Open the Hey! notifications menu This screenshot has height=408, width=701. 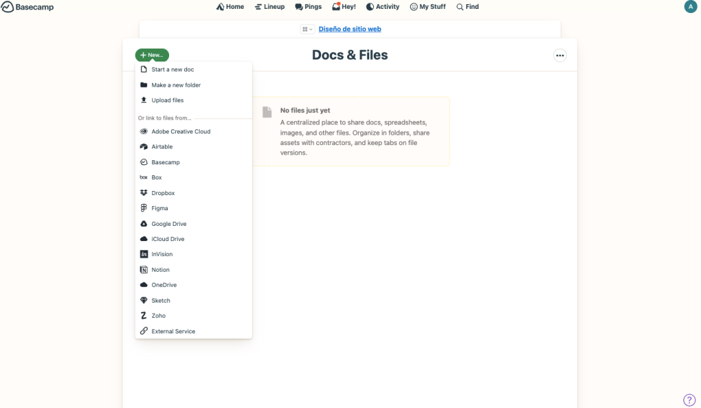click(x=344, y=7)
